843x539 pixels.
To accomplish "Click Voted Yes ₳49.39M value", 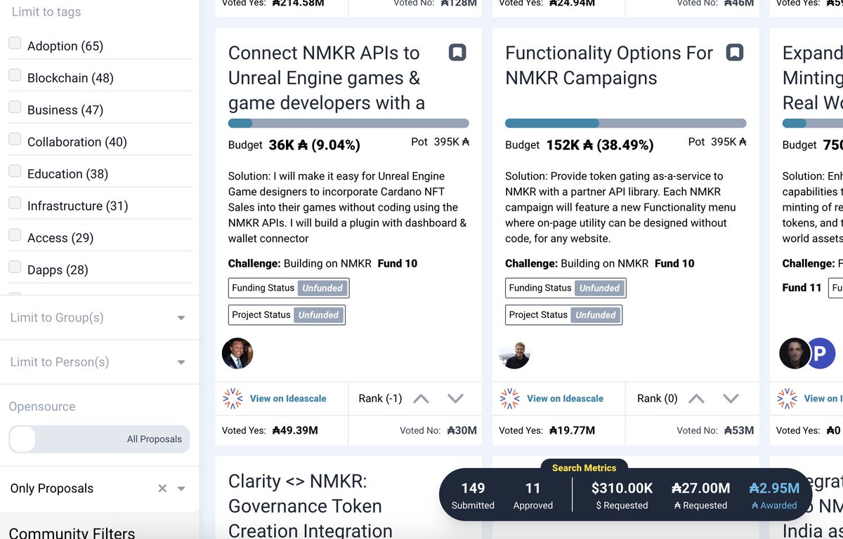I will (x=295, y=430).
